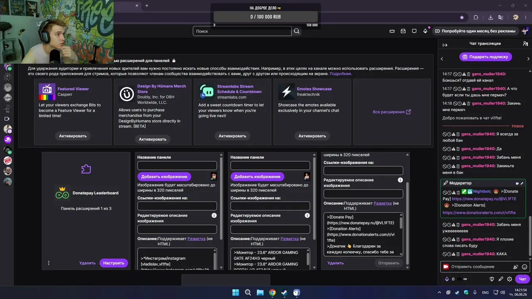Click Добавить изображение in the Instagram panel
The image size is (532, 299).
tap(164, 176)
